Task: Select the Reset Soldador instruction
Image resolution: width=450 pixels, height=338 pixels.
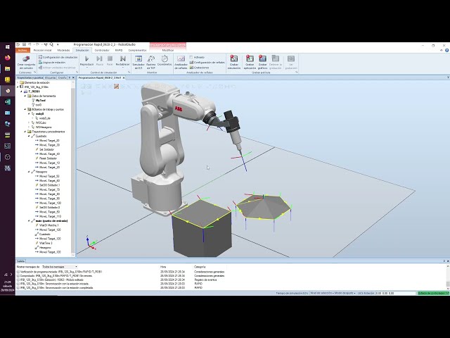Action: click(x=48, y=158)
